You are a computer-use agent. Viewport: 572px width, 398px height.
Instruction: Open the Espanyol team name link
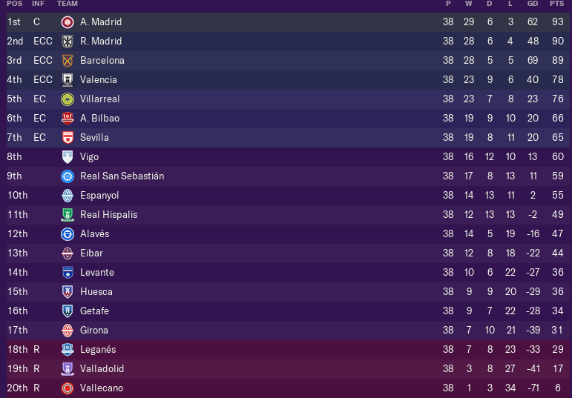[99, 196]
